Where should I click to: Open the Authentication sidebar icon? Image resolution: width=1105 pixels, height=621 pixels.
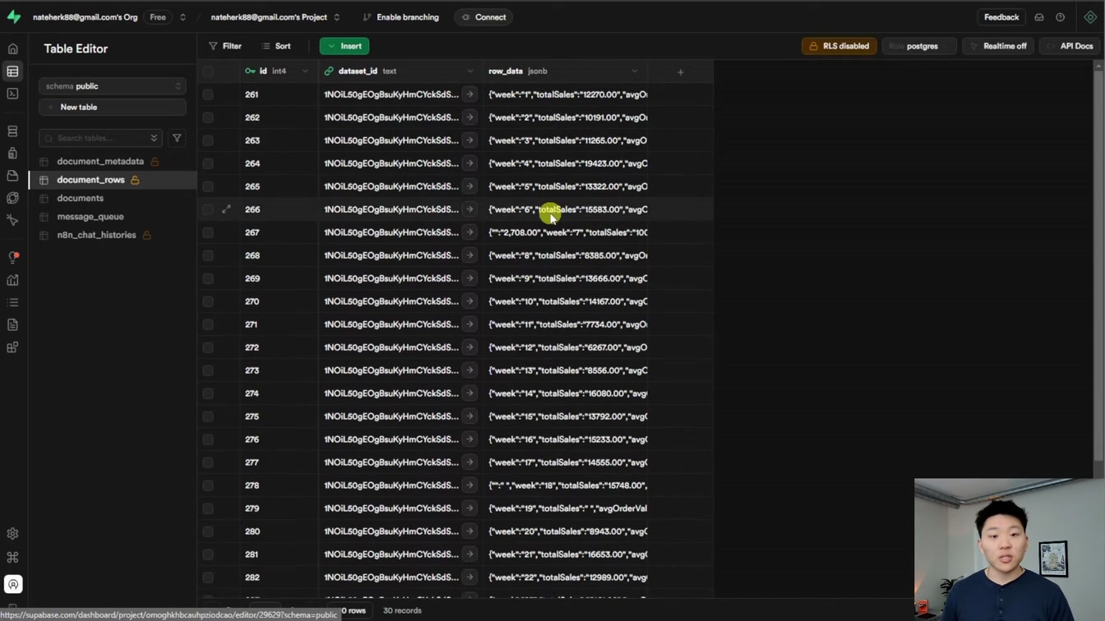[12, 154]
